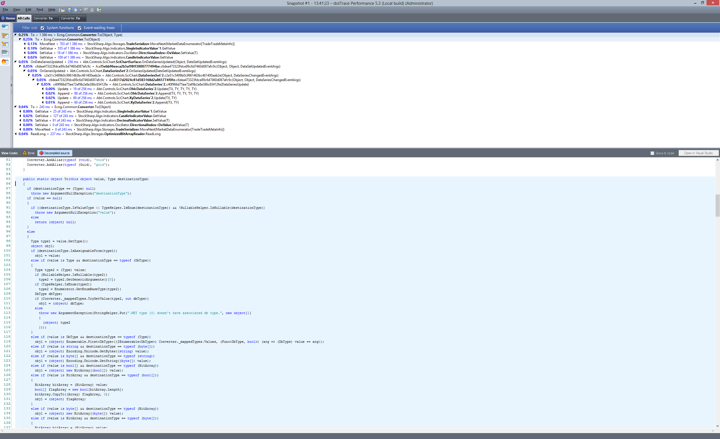Click Open in Visual Studio button

pyautogui.click(x=698, y=153)
